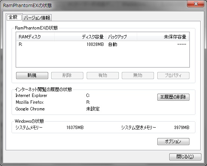Viewport: 207px width, 166px height.
Task: Click the 3979MB free memory value
Action: click(182, 128)
